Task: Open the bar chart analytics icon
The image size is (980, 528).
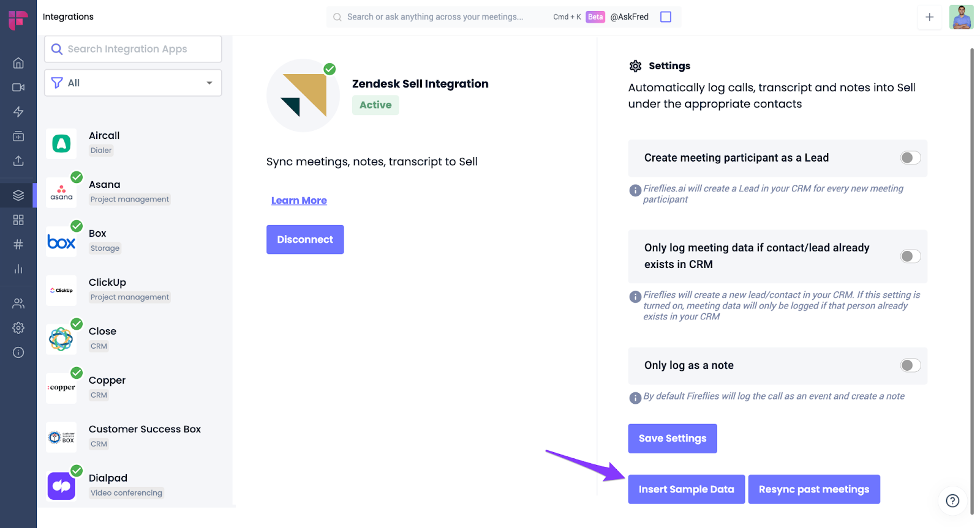Action: point(18,269)
